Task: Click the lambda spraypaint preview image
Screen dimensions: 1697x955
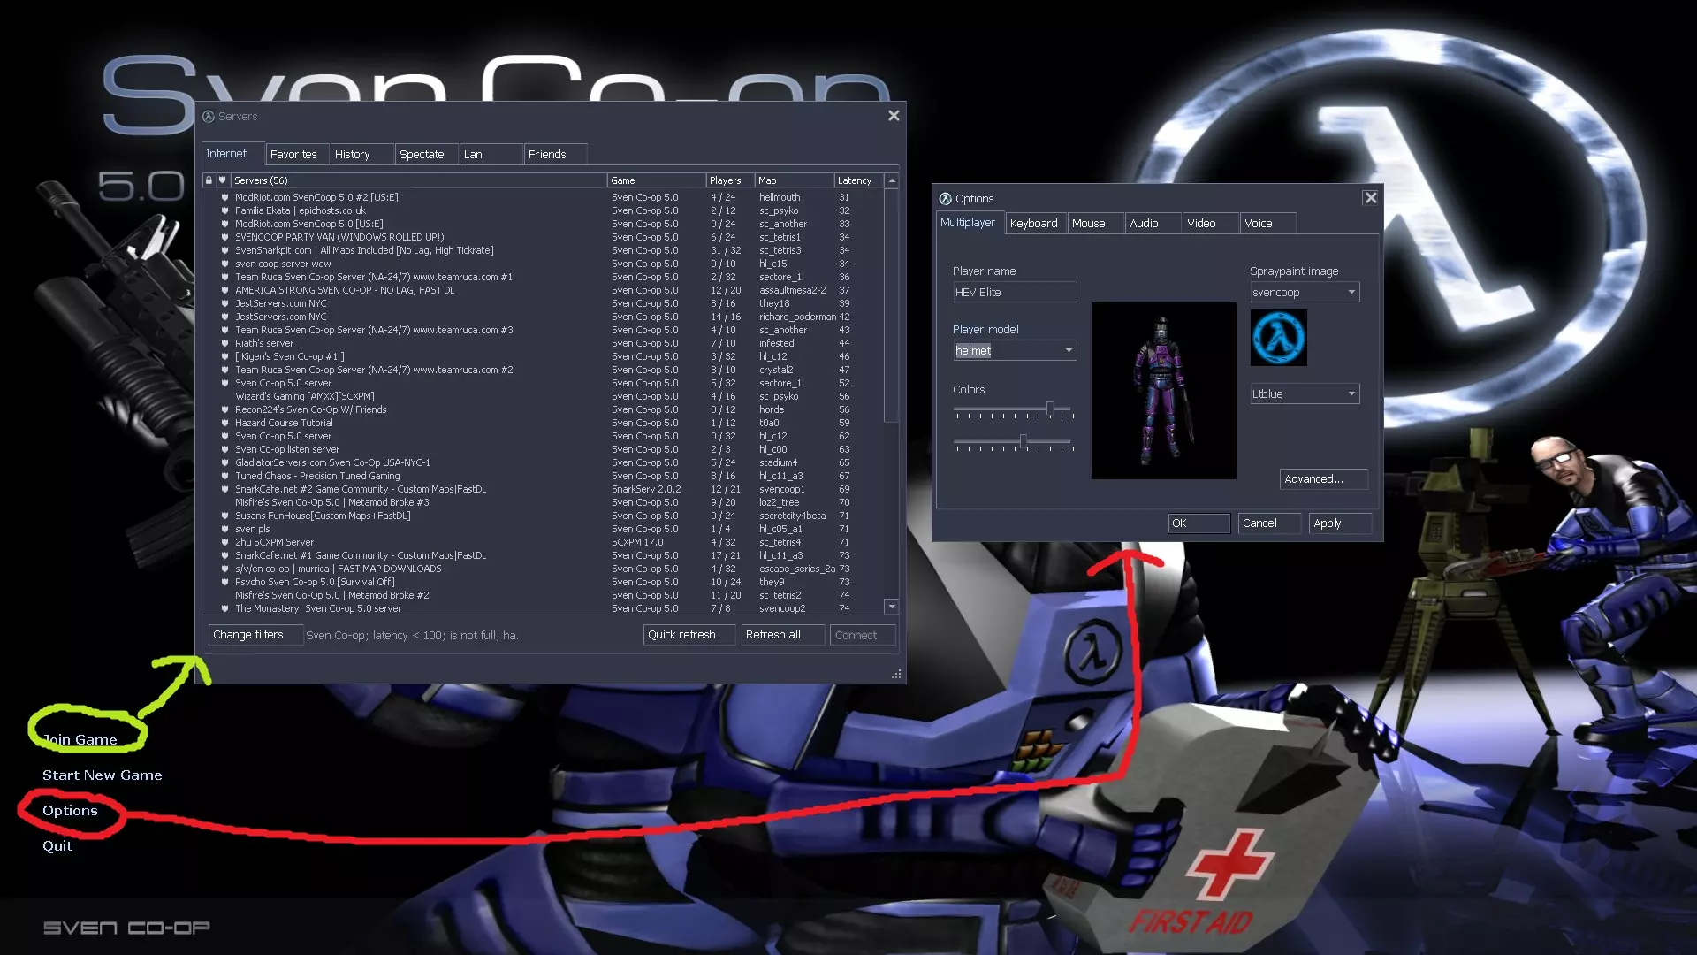Action: pos(1278,338)
